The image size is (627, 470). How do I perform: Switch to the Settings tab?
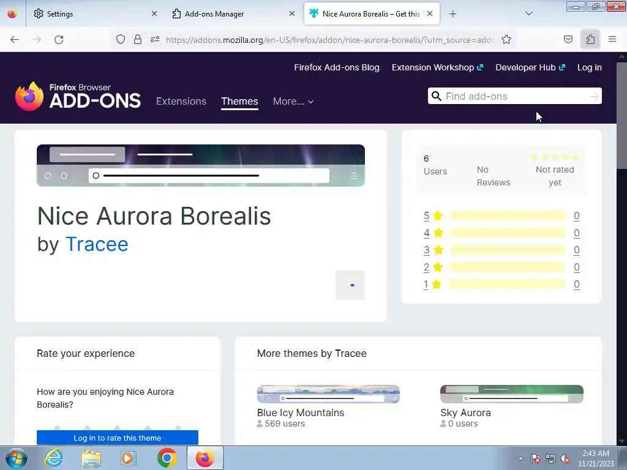point(95,13)
